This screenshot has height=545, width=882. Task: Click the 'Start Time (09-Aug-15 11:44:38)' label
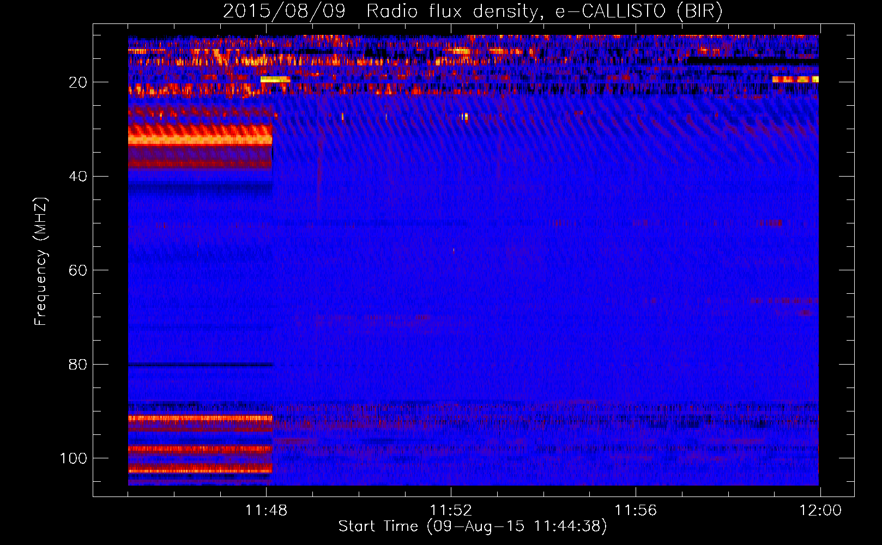point(473,526)
